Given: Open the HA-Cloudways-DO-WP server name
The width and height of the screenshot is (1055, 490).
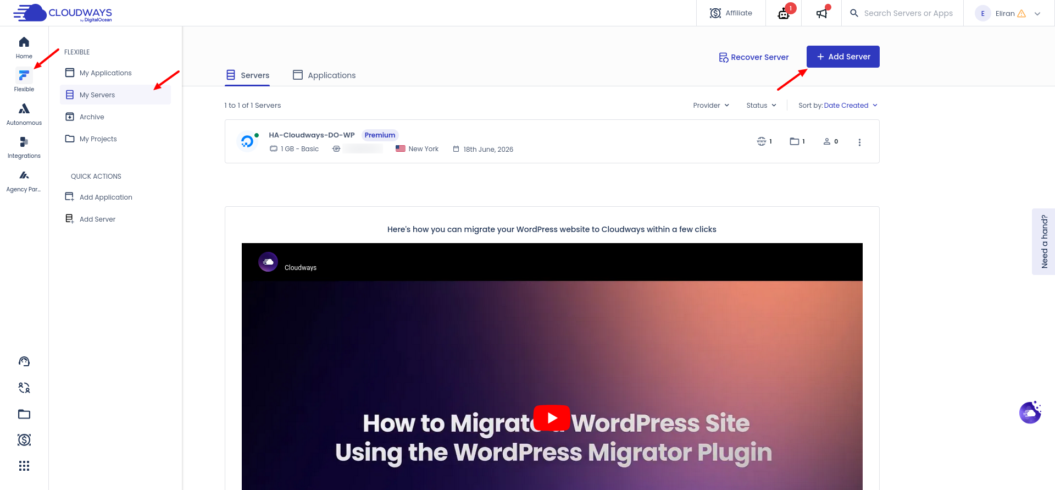Looking at the screenshot, I should (x=312, y=135).
